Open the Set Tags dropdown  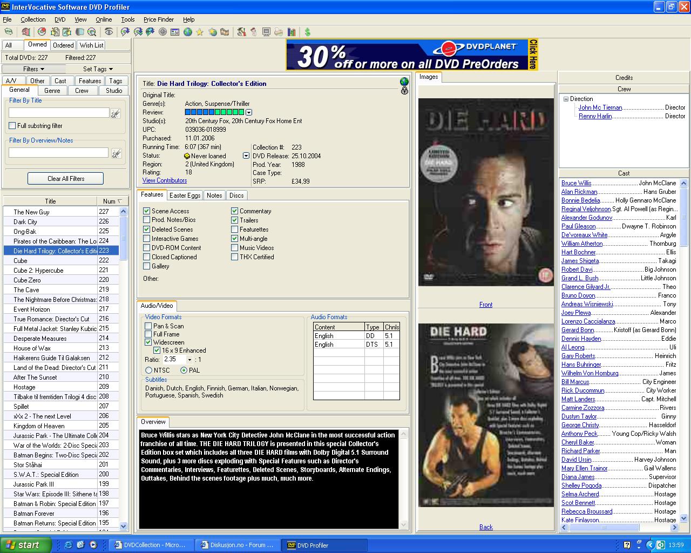[x=98, y=69]
